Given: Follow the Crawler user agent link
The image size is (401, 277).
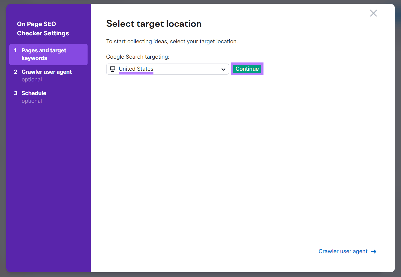Looking at the screenshot, I should coord(343,251).
